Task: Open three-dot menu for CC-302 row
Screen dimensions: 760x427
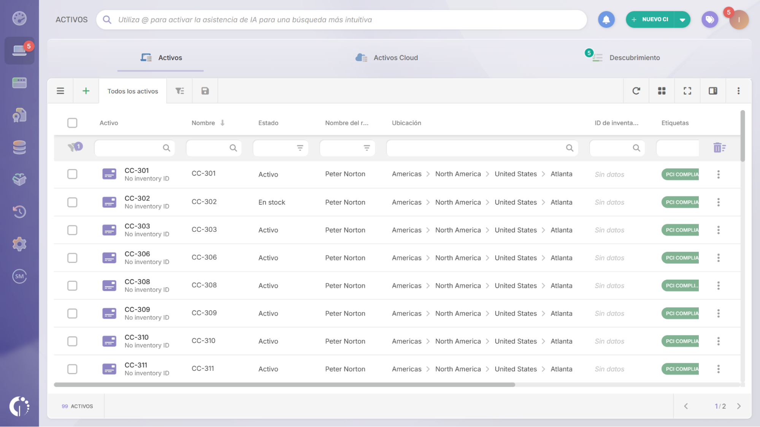Action: coord(718,202)
